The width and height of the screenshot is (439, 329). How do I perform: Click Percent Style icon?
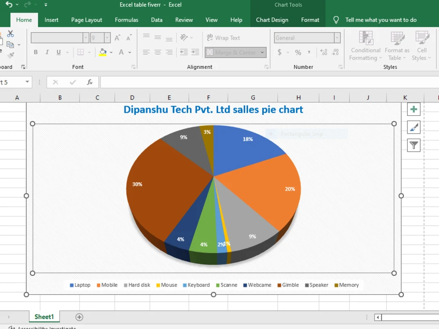pos(298,52)
